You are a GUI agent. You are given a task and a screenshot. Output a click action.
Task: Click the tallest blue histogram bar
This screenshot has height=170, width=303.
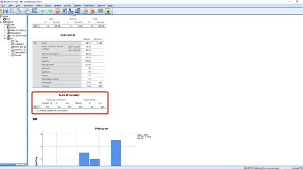(x=116, y=153)
